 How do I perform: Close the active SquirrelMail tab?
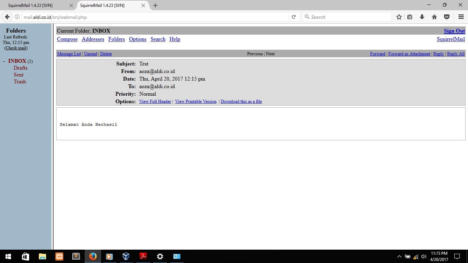143,5
